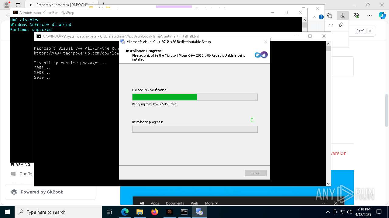Open the notification center icon
The width and height of the screenshot is (389, 218).
379,212
